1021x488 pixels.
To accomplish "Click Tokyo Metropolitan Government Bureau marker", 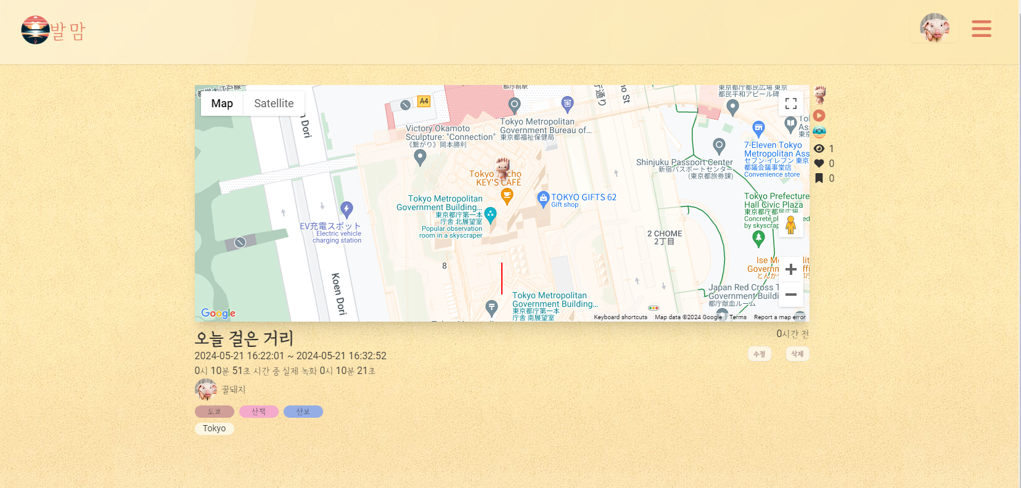I will coord(514,105).
